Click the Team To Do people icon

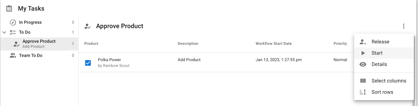coord(13,55)
